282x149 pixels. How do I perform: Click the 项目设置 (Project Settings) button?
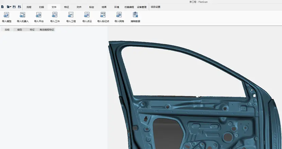point(155,7)
